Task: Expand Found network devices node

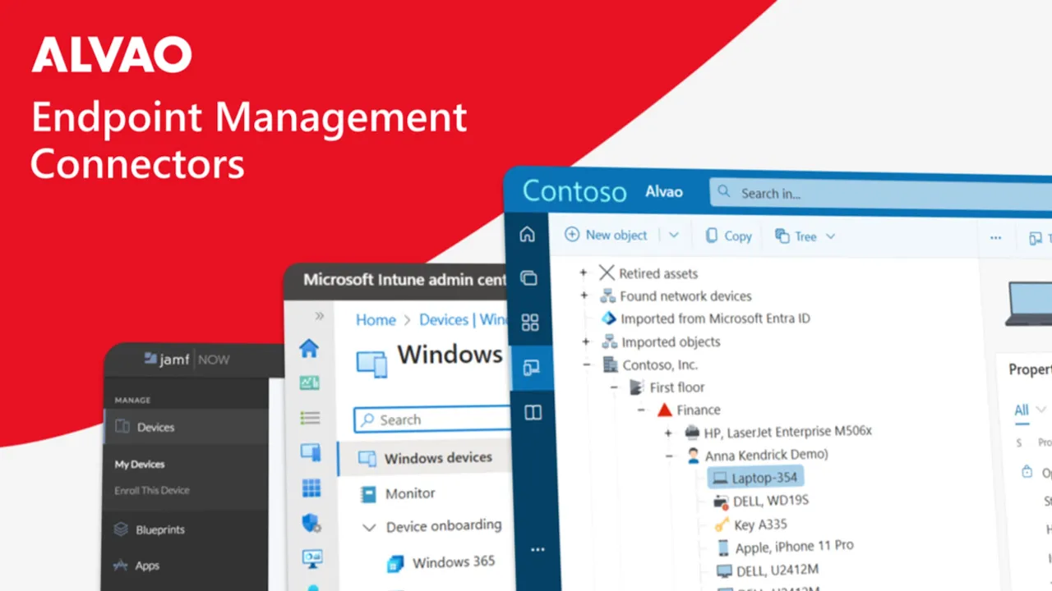Action: tap(584, 295)
